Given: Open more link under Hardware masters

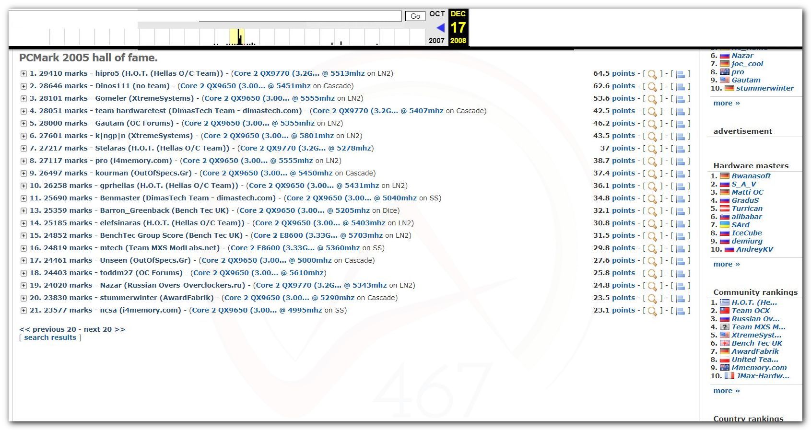Looking at the screenshot, I should pos(727,264).
